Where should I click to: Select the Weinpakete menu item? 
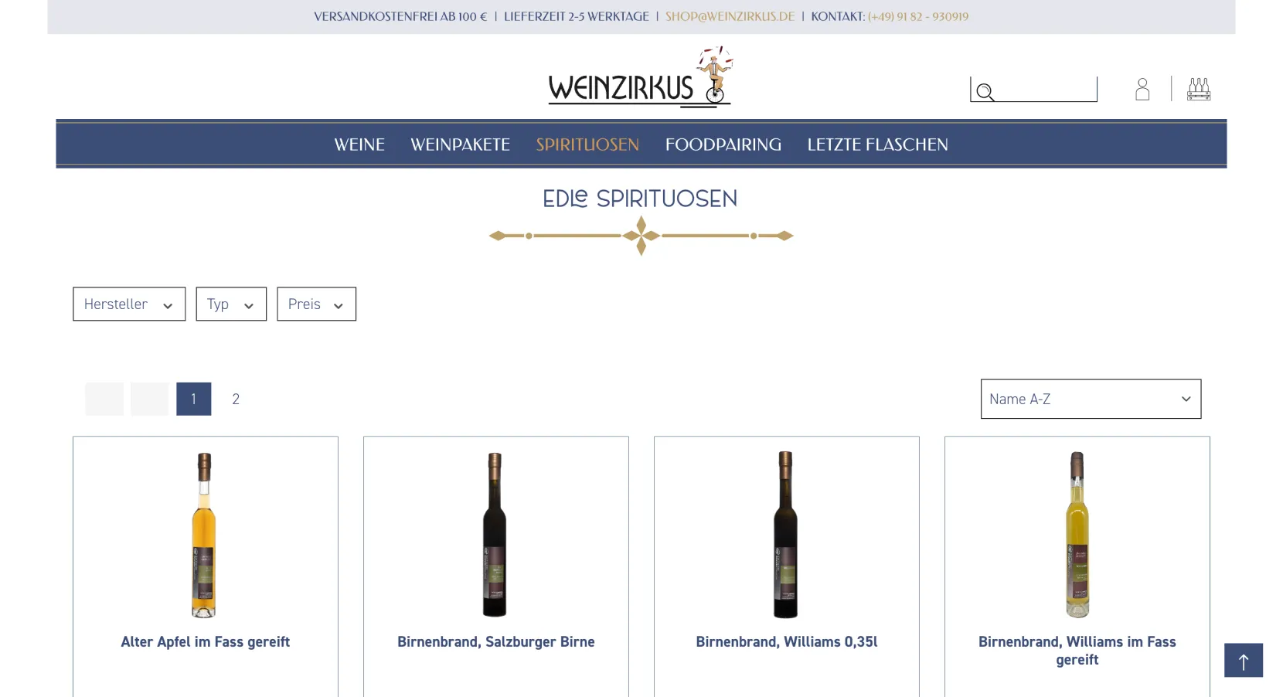461,144
